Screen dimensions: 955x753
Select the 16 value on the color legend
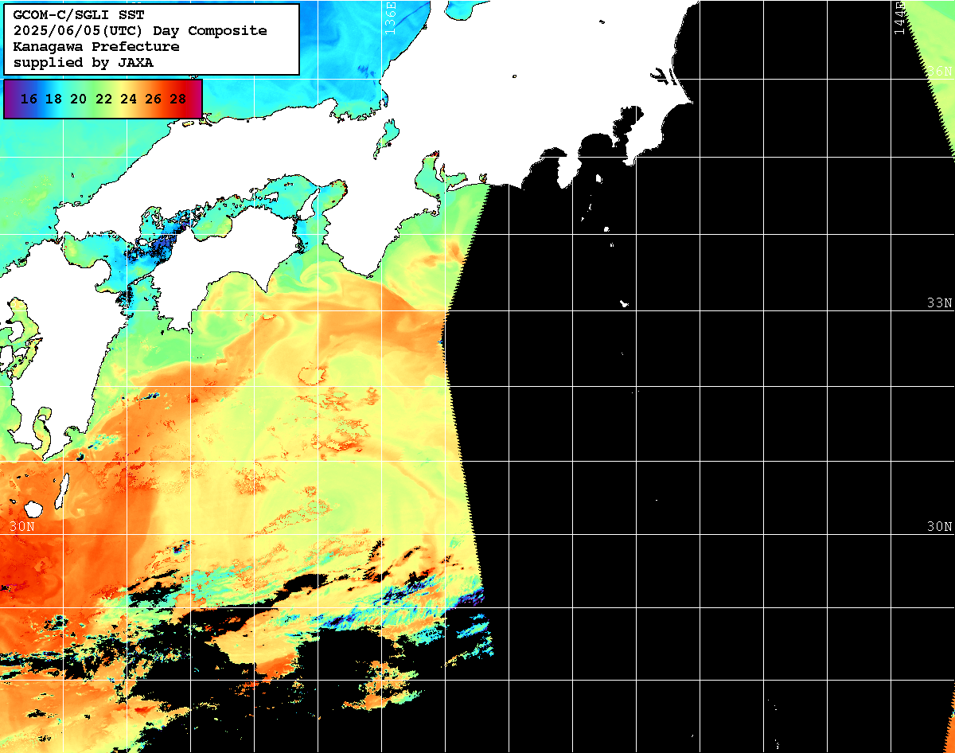[29, 99]
